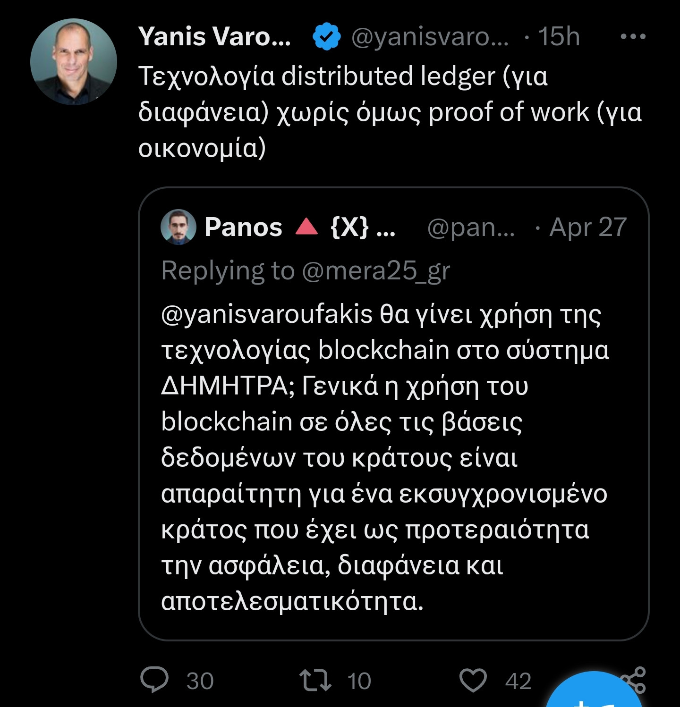Select the @pan... handle in quoted tweet

(470, 227)
